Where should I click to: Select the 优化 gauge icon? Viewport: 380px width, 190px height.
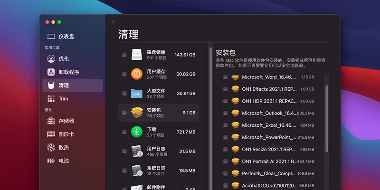coord(51,59)
